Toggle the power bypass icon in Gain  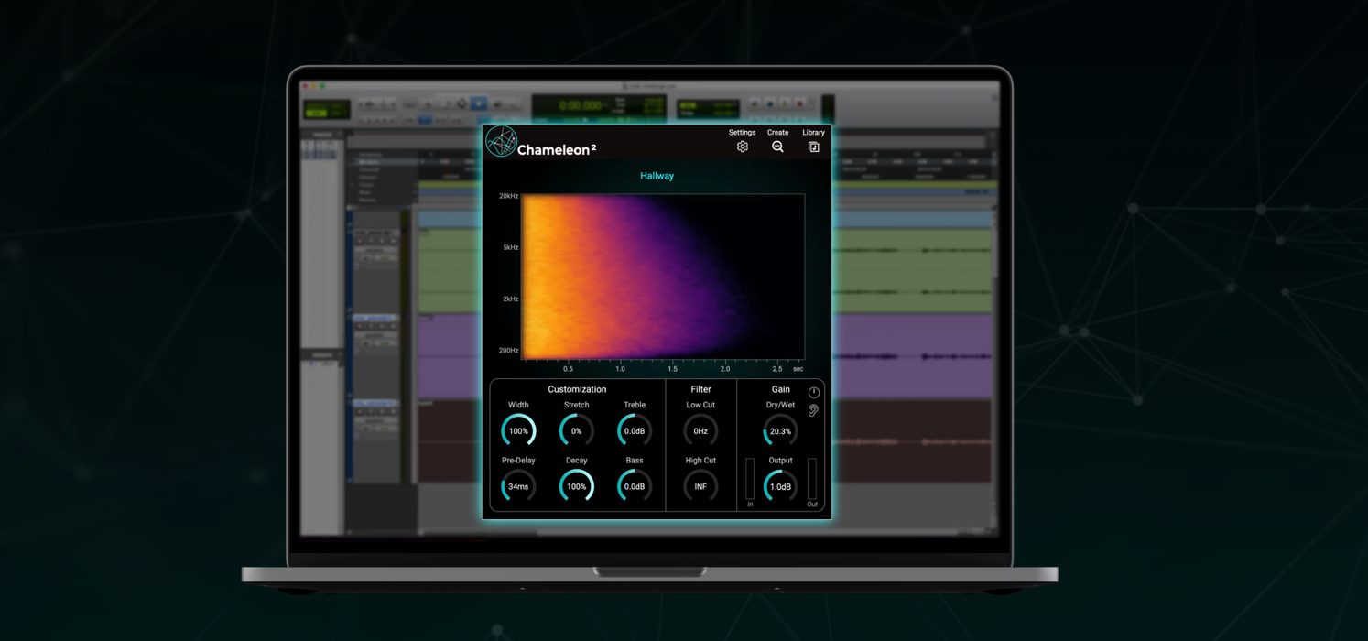(x=813, y=392)
